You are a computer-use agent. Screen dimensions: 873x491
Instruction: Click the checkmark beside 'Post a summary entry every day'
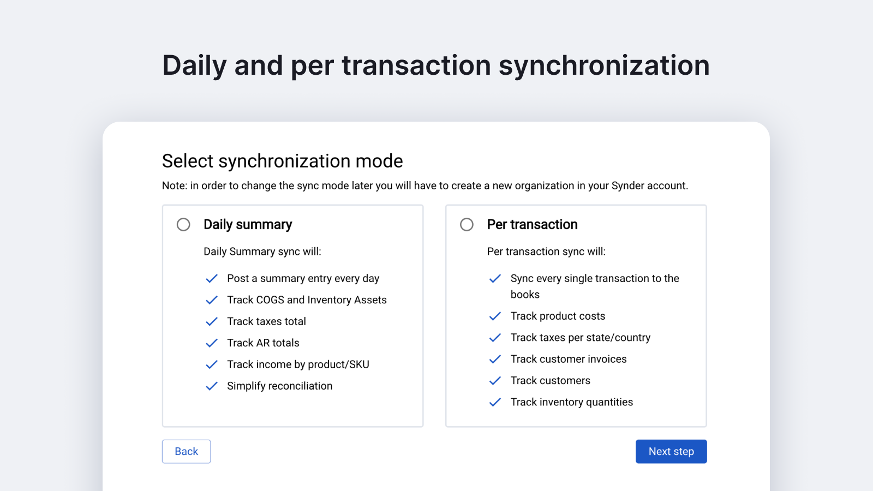pos(211,278)
